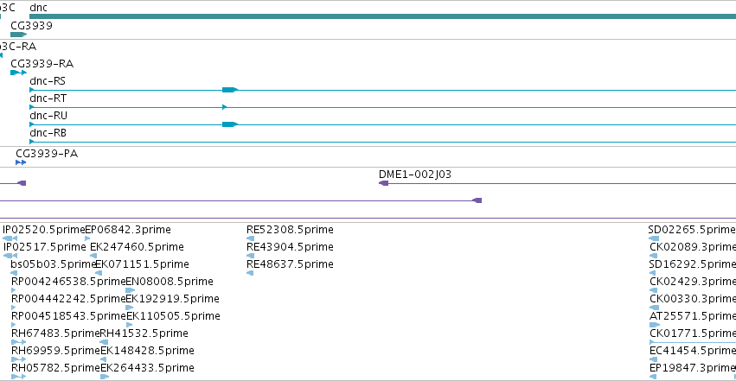Select the dnc gene bar
The image size is (736, 381).
382,16
